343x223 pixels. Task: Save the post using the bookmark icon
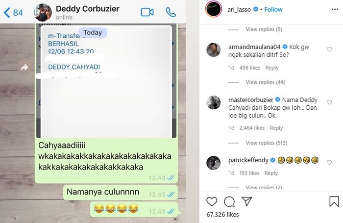[334, 201]
